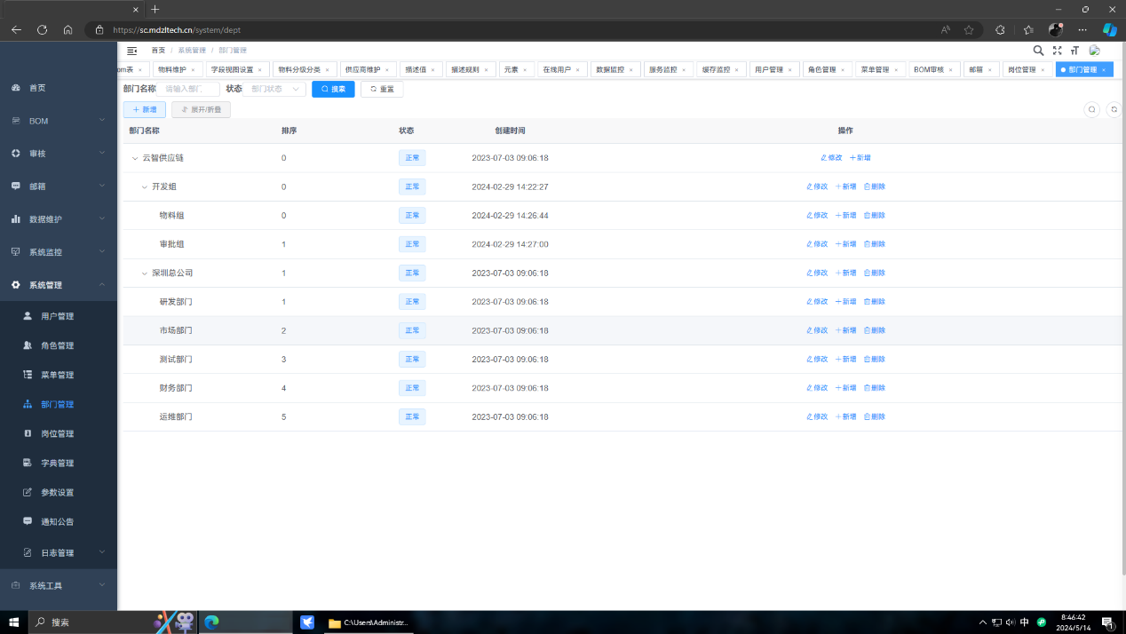The height and width of the screenshot is (634, 1126).
Task: Open the font size icon in header
Action: click(x=1074, y=51)
